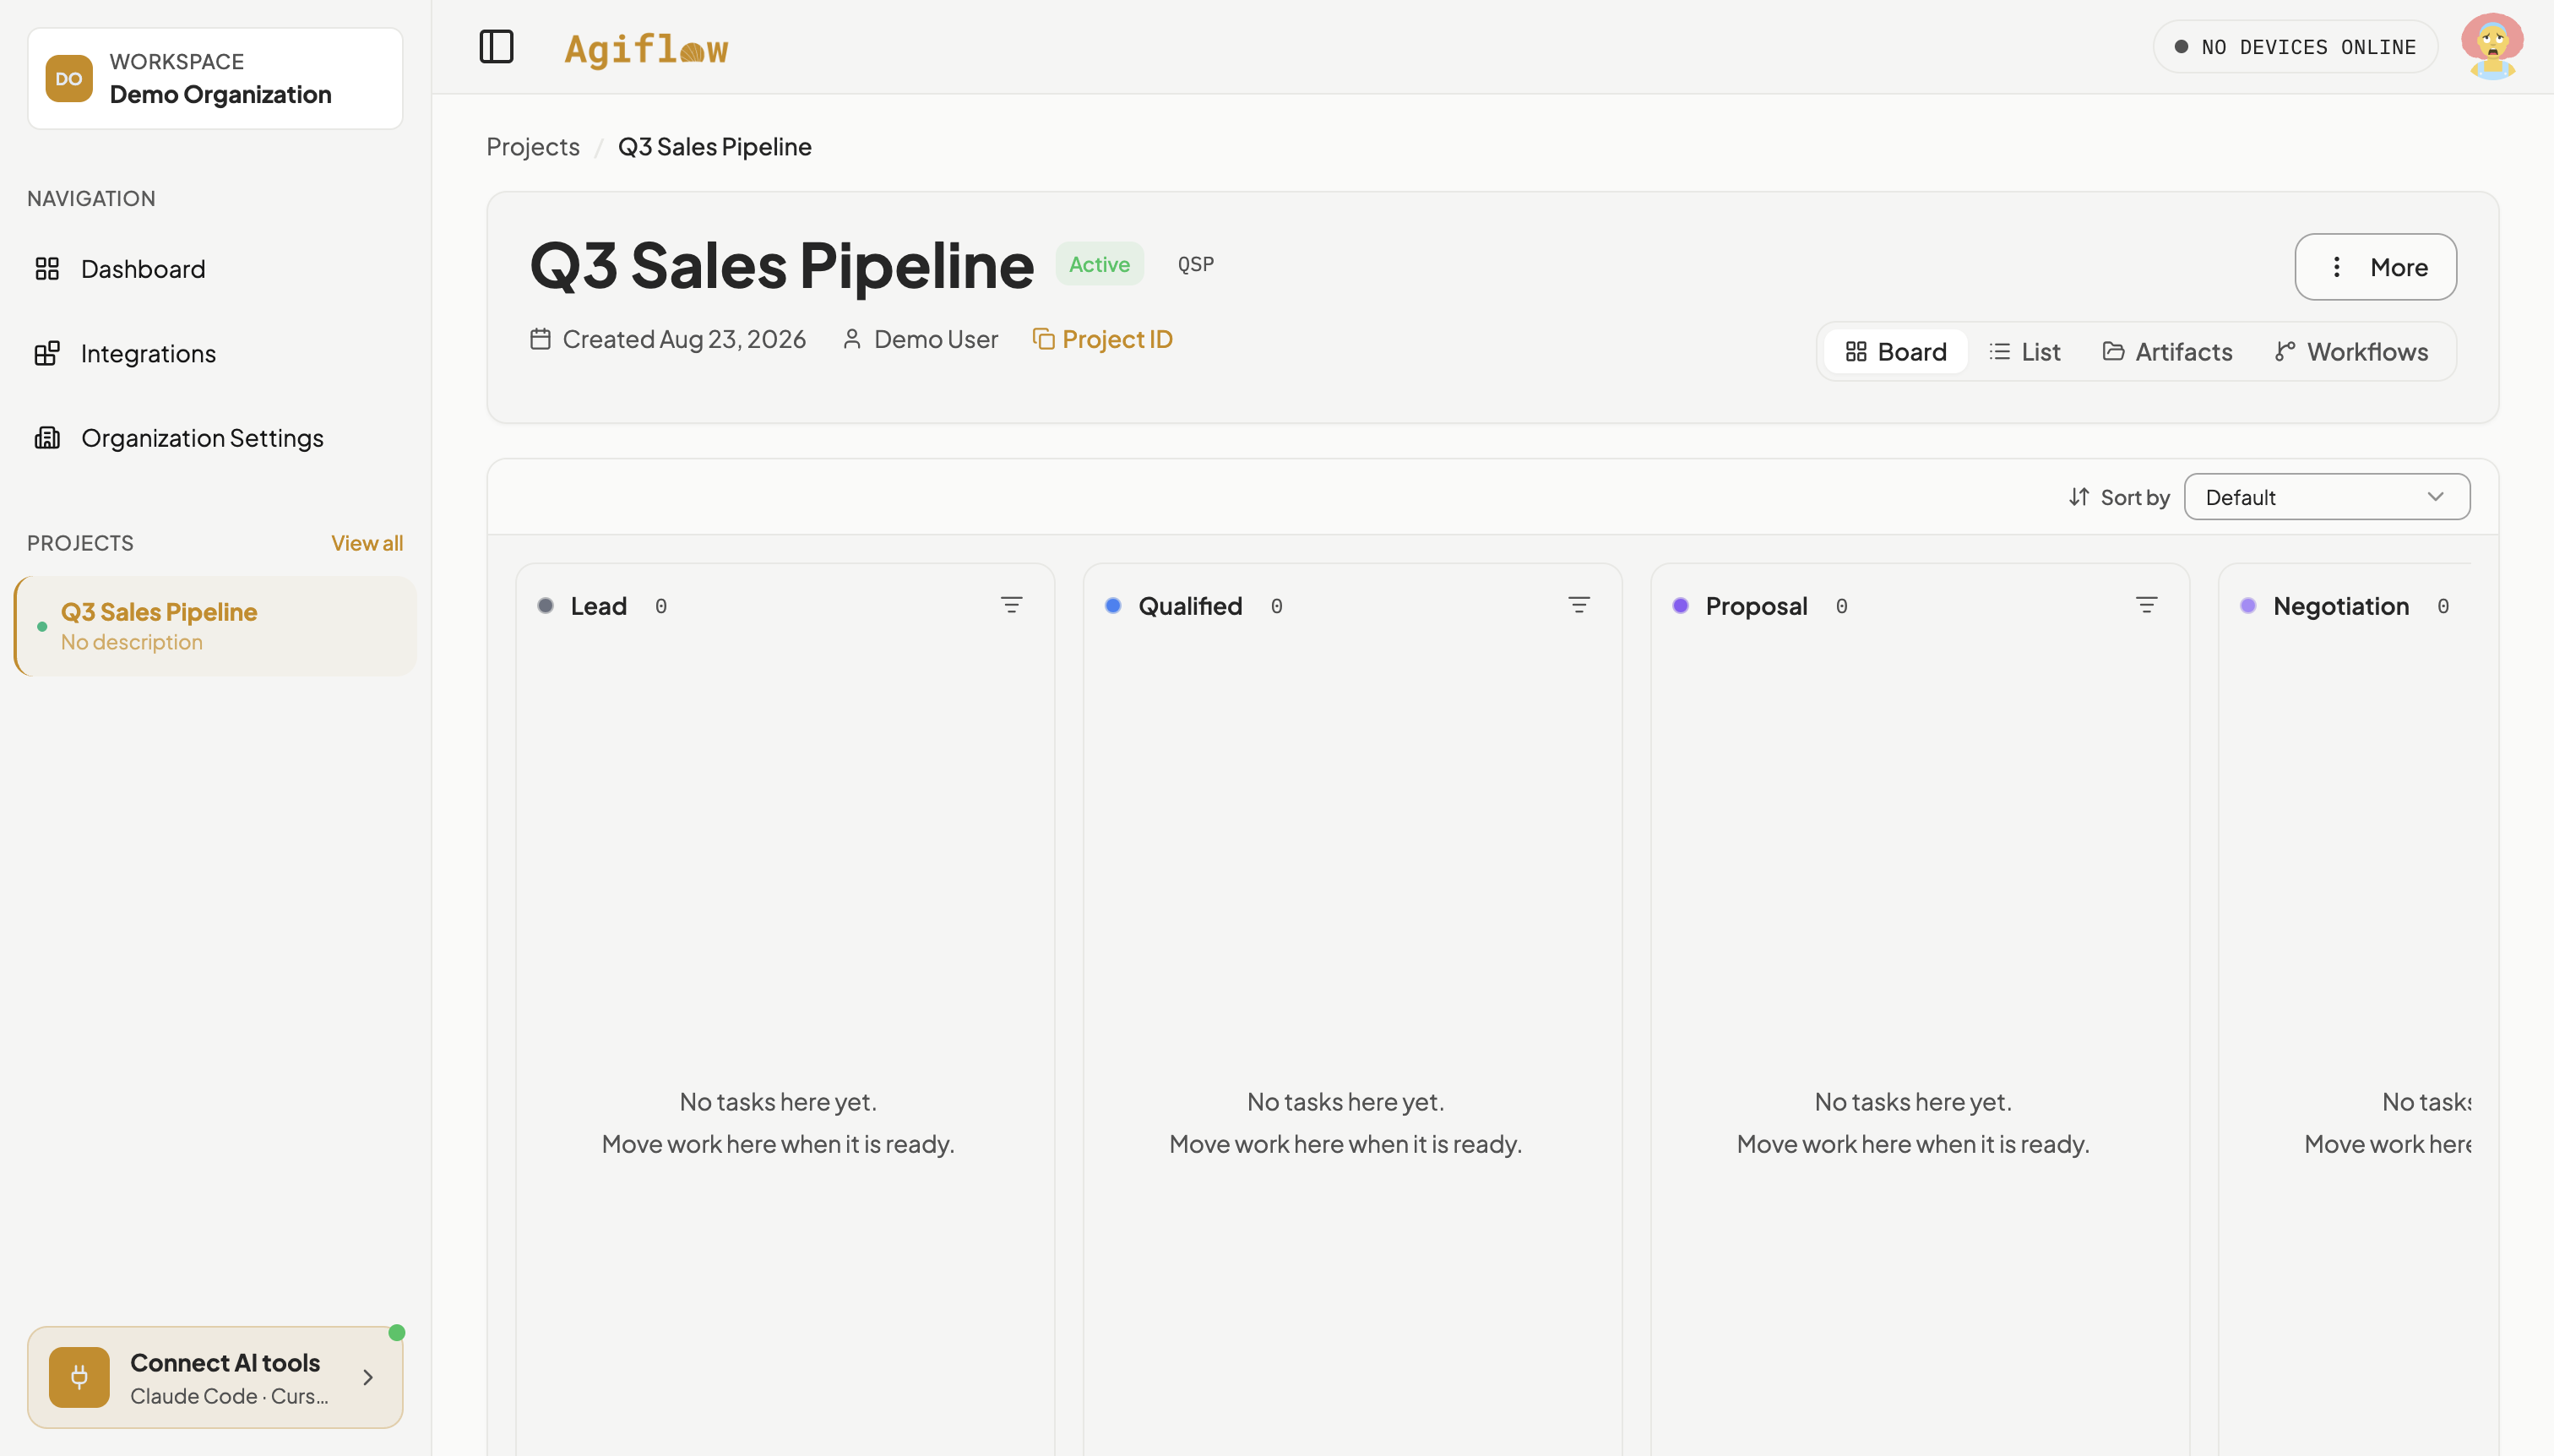The image size is (2554, 1456).
Task: Click the copy icon beside Project ID
Action: 1043,339
